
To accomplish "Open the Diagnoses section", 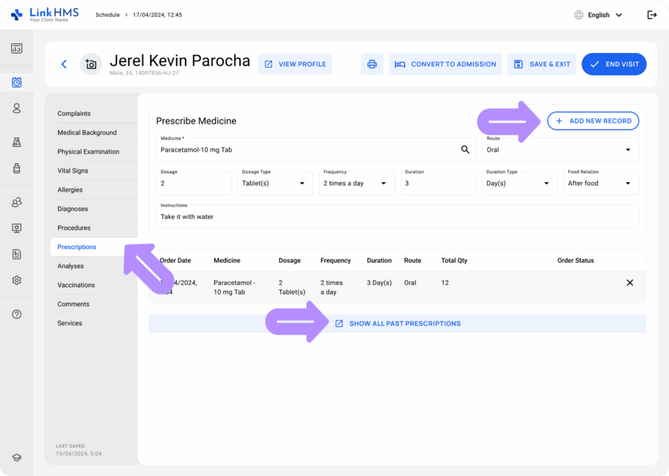I will click(x=73, y=209).
